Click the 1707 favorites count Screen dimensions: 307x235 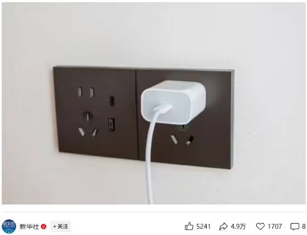(x=275, y=227)
